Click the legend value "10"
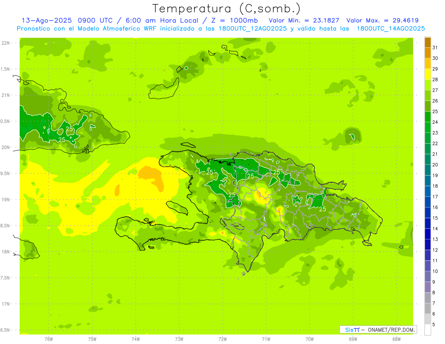Viewport: 445px width, 344px height. [x=435, y=271]
